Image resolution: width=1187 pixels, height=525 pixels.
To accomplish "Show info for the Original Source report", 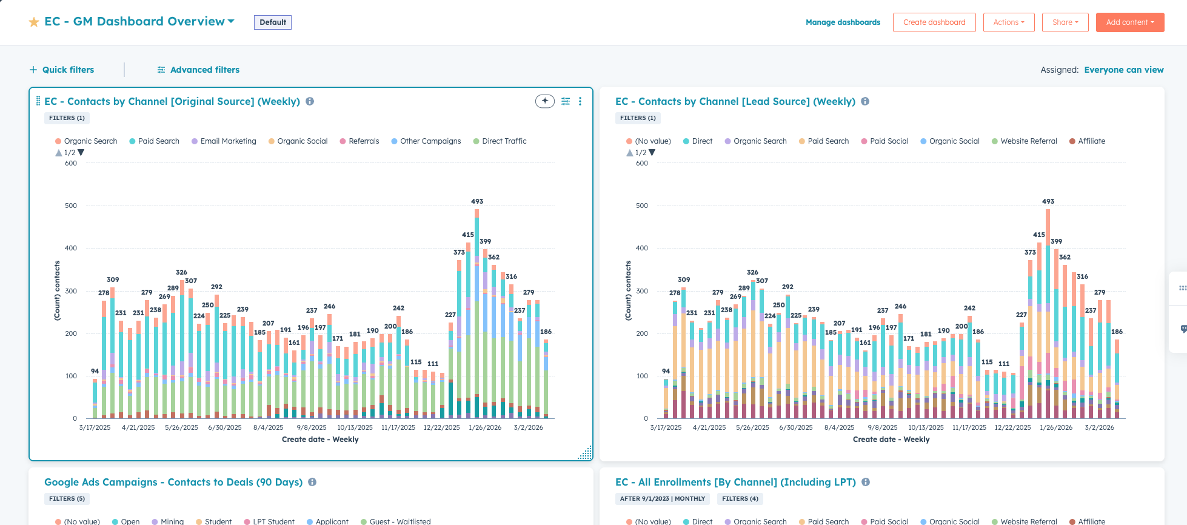I will click(310, 101).
